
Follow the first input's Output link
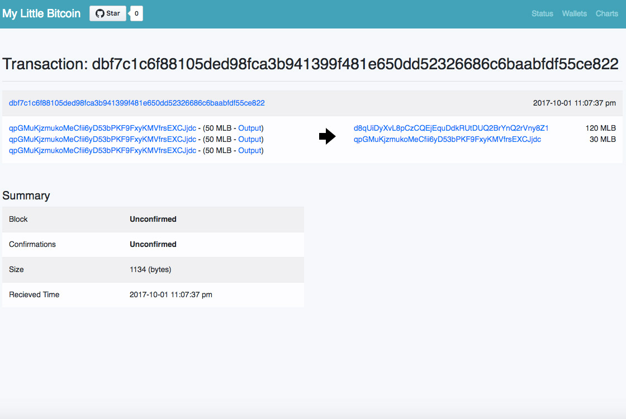point(249,128)
